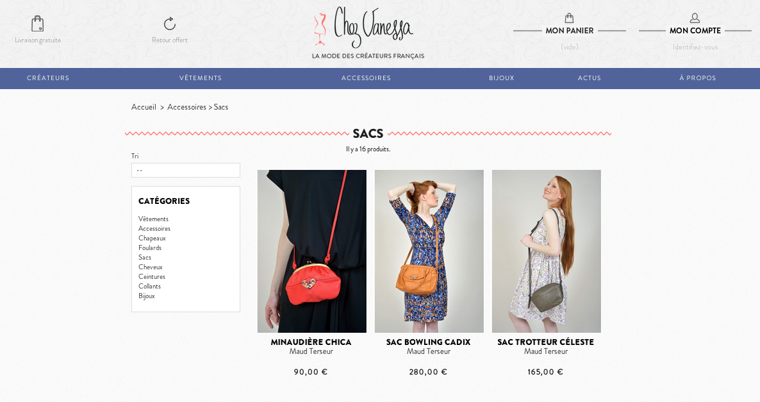Viewport: 760px width, 402px height.
Task: Click the Retour offert circular arrow icon
Action: (x=170, y=23)
